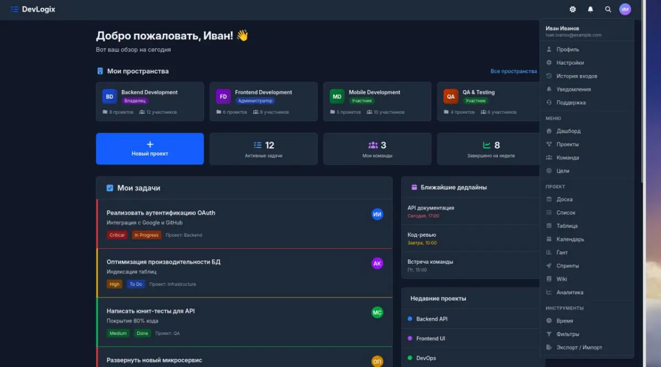Open Фильтры tool entry
Screen dimensions: 661x367
tap(587, 334)
